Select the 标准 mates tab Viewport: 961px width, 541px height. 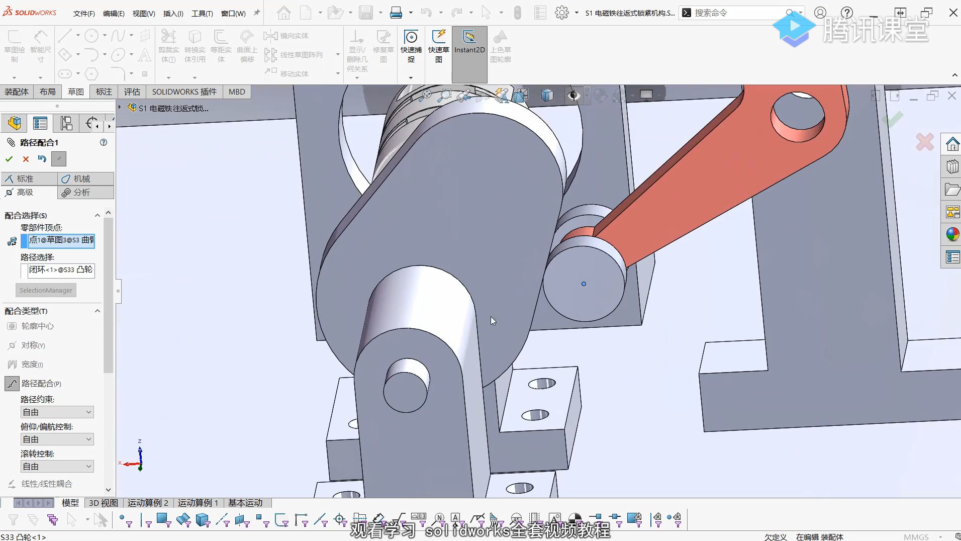tap(29, 178)
